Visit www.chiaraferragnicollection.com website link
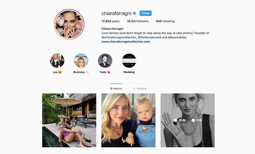This screenshot has width=255, height=154. point(126,42)
